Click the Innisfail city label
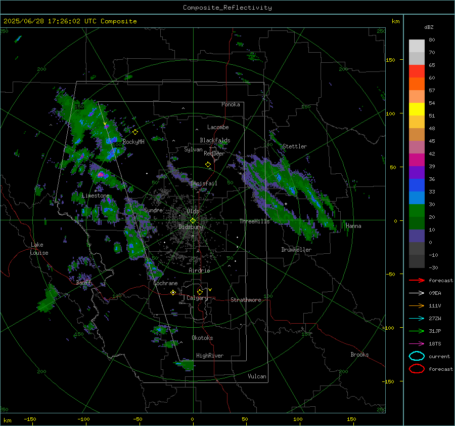The height and width of the screenshot is (426, 455). (x=204, y=183)
